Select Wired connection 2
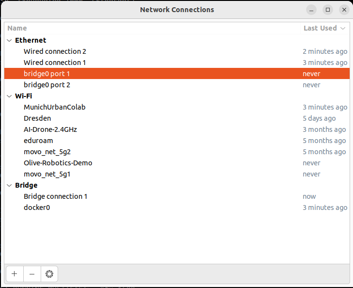The image size is (353, 288). pos(55,51)
